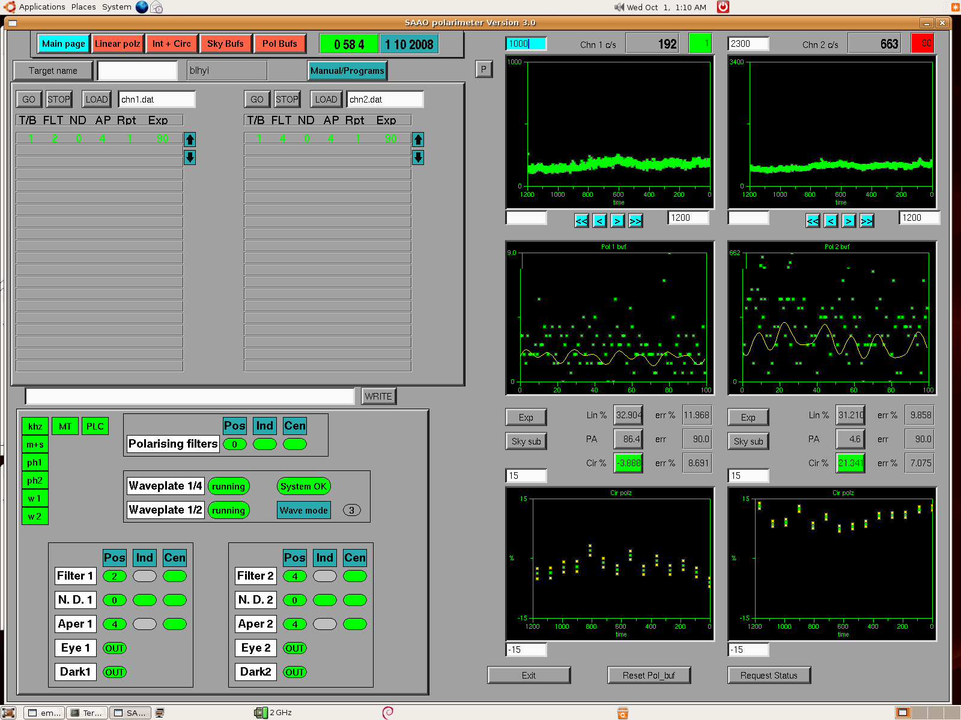This screenshot has height=720, width=961.
Task: Toggle the PLC indicator button
Action: [x=95, y=427]
